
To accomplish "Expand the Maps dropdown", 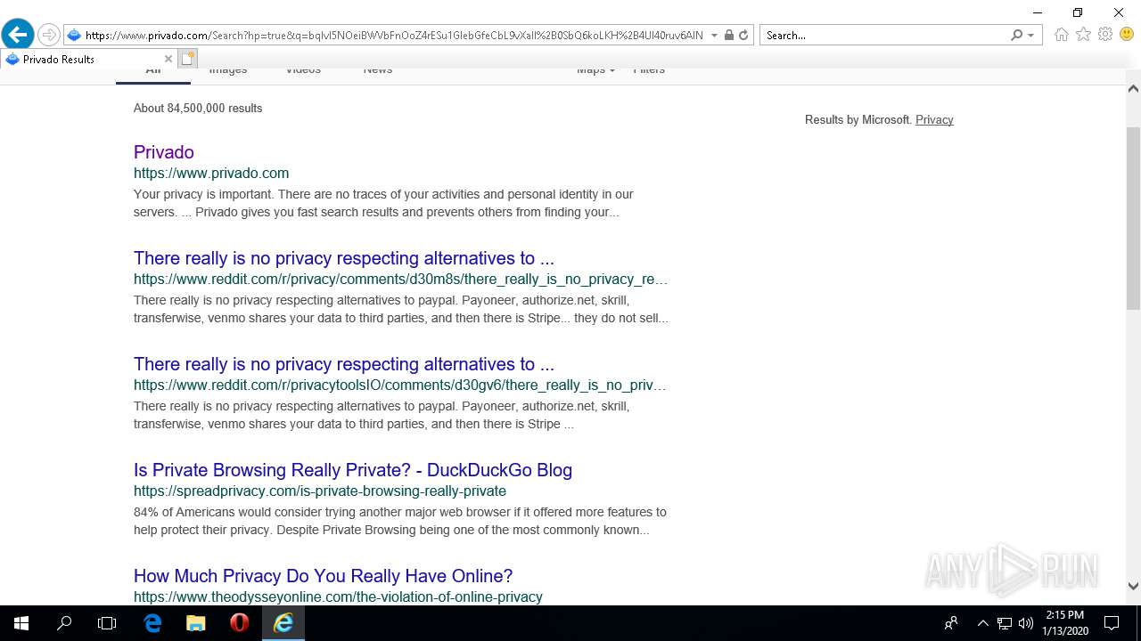I will click(595, 70).
